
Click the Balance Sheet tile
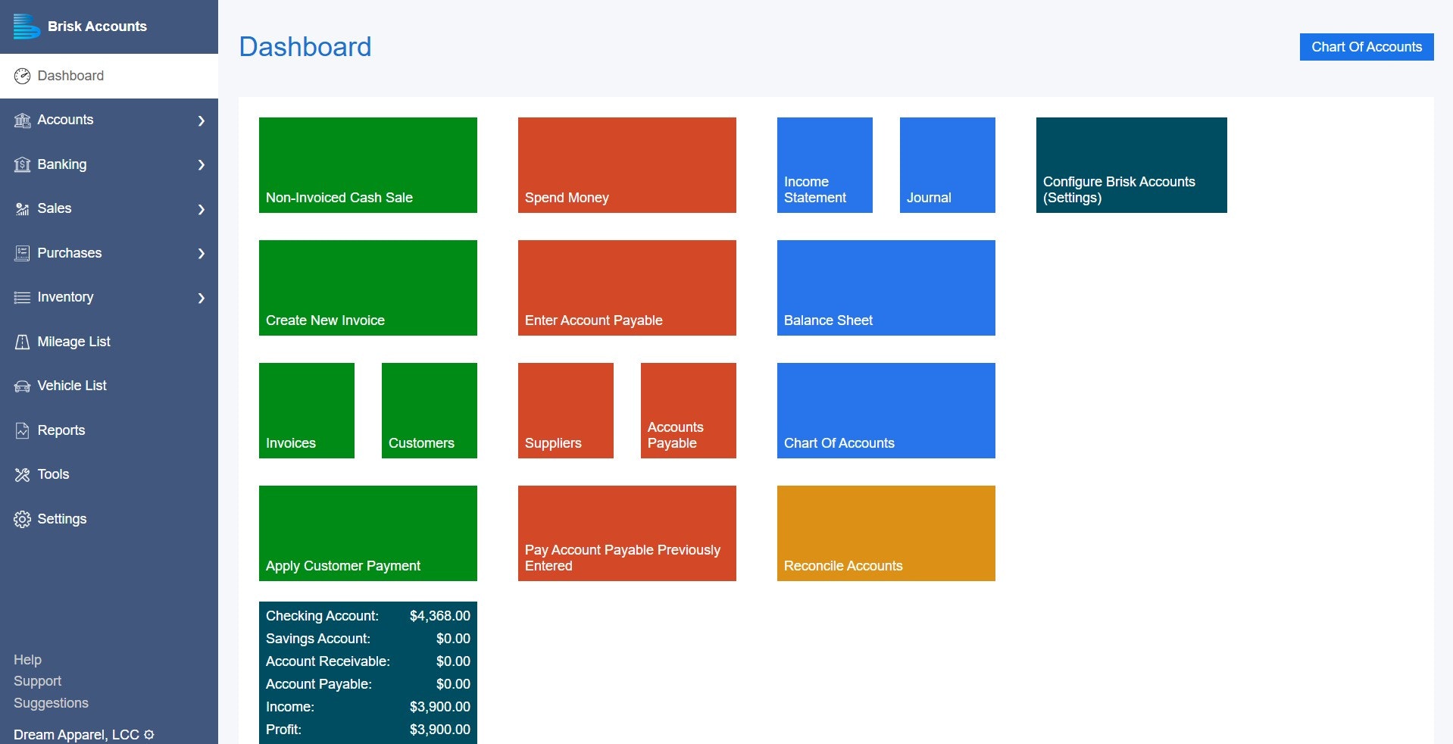[x=886, y=288]
